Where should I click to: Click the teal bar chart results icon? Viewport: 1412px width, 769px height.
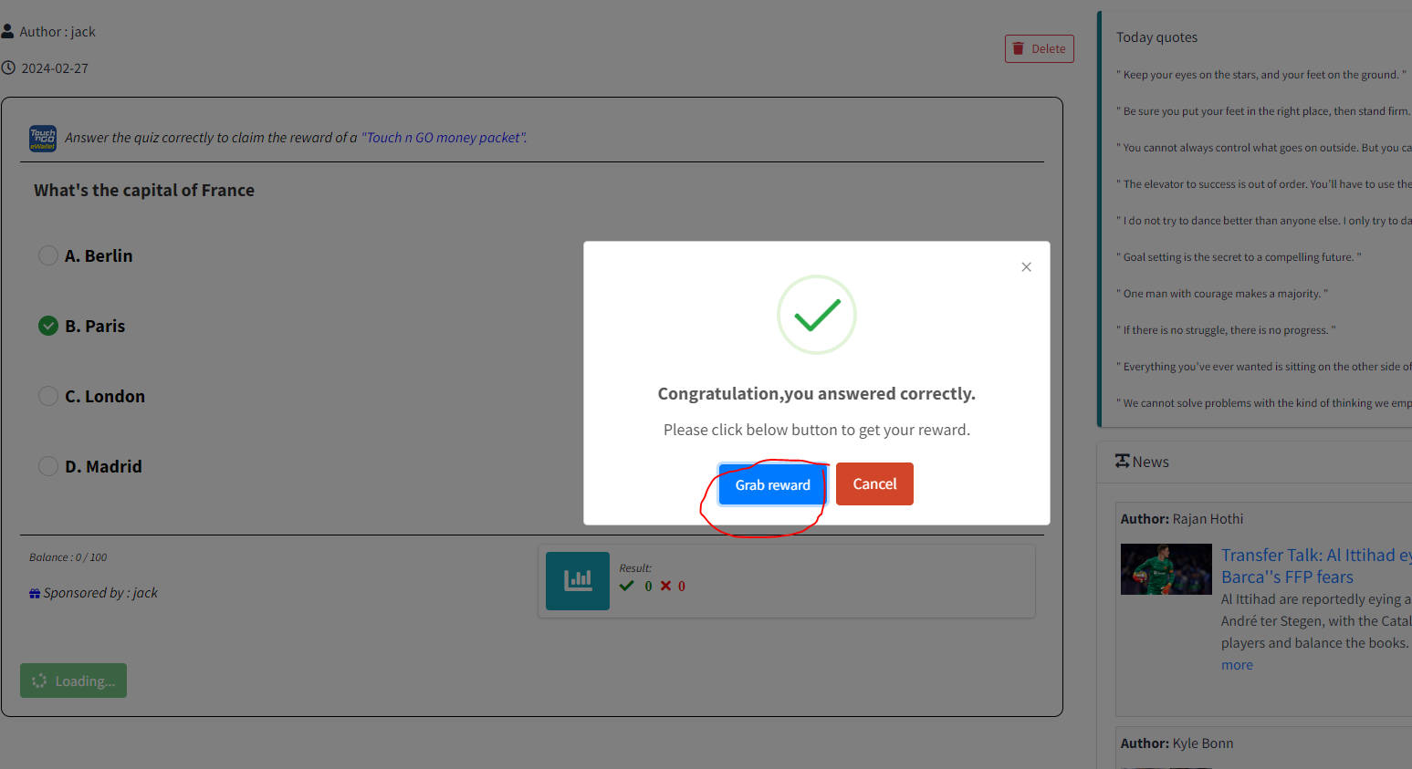[577, 580]
